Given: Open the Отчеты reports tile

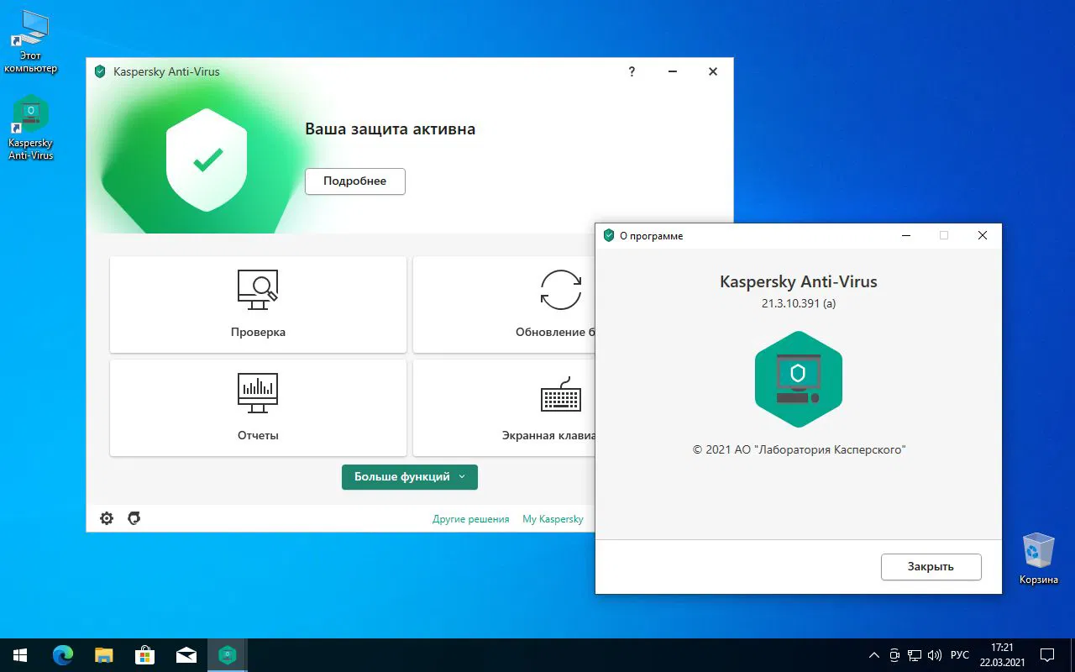Looking at the screenshot, I should click(x=258, y=408).
